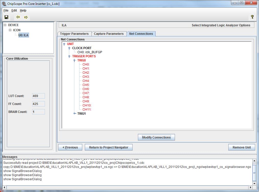Collapse the TRIG0 node toggle
The image size is (259, 192).
[74, 60]
